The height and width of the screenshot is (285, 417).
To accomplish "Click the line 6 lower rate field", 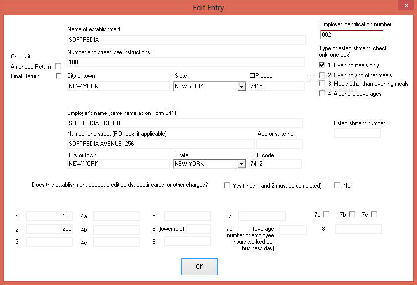I will pyautogui.click(x=199, y=229).
